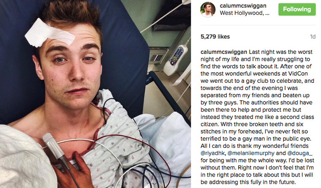Viewport: 321px width, 188px height.
Task: View the 5,279 likes list
Action: [x=215, y=36]
